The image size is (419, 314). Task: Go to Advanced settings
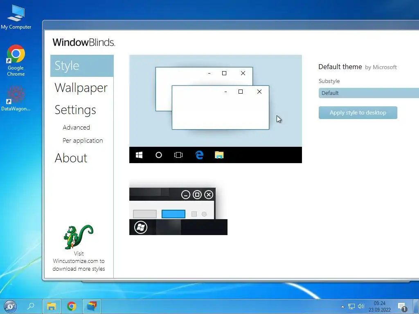click(76, 128)
